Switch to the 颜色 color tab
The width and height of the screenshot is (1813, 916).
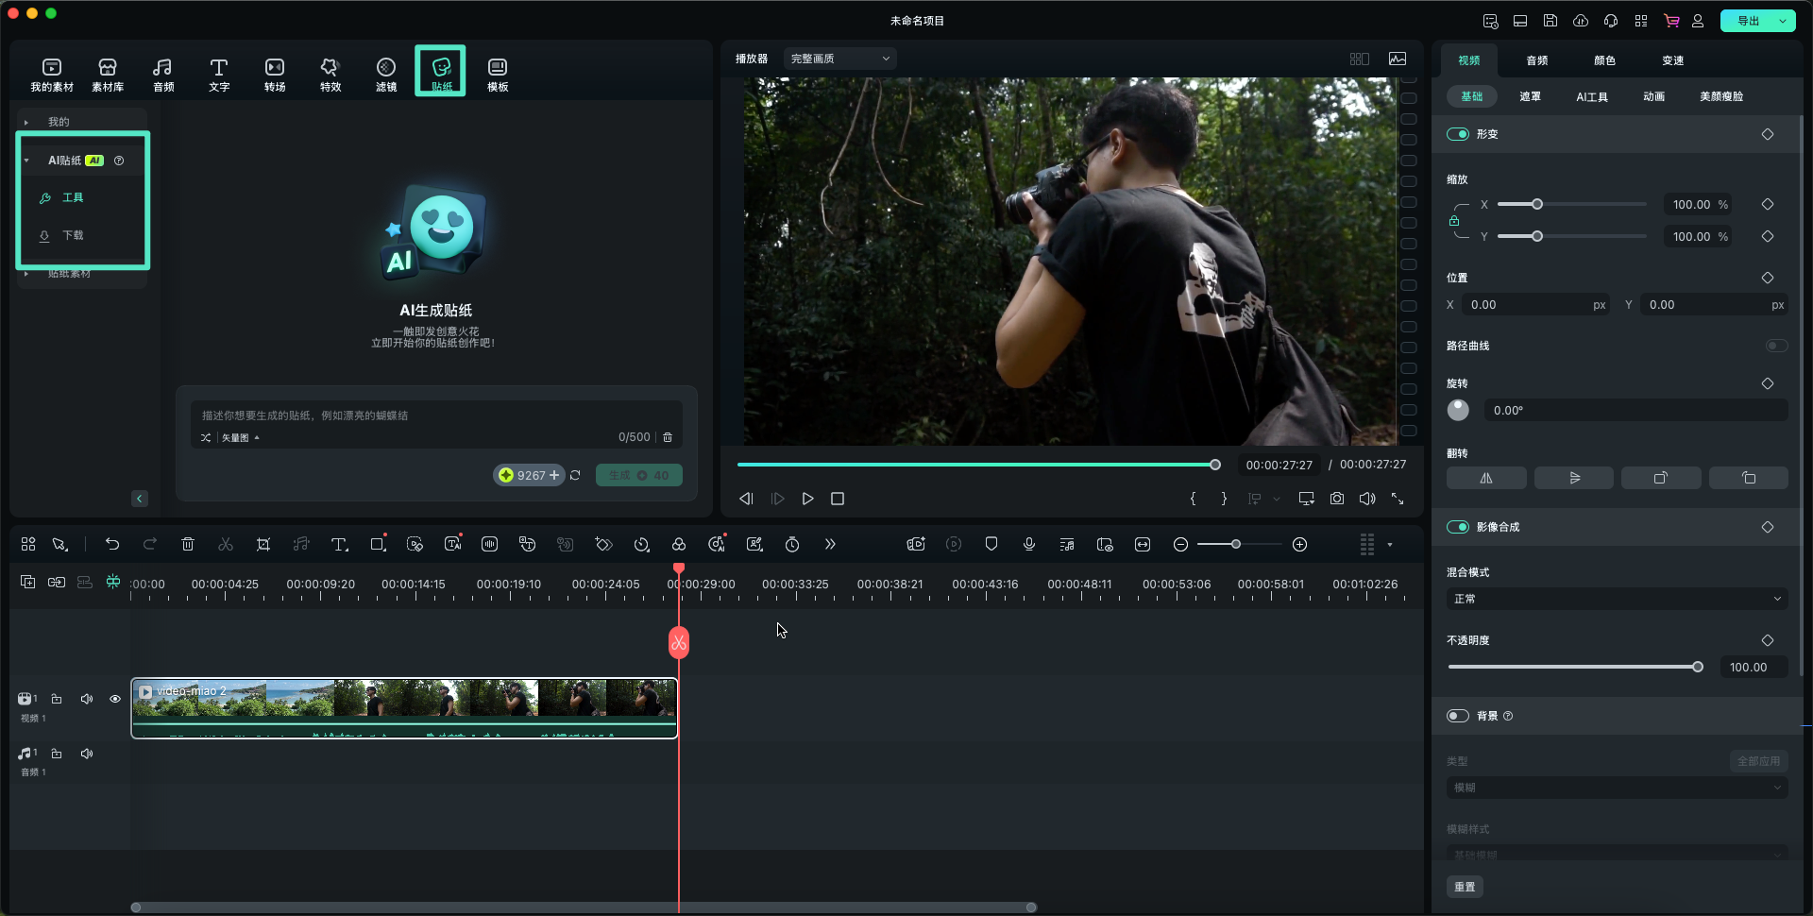1604,60
